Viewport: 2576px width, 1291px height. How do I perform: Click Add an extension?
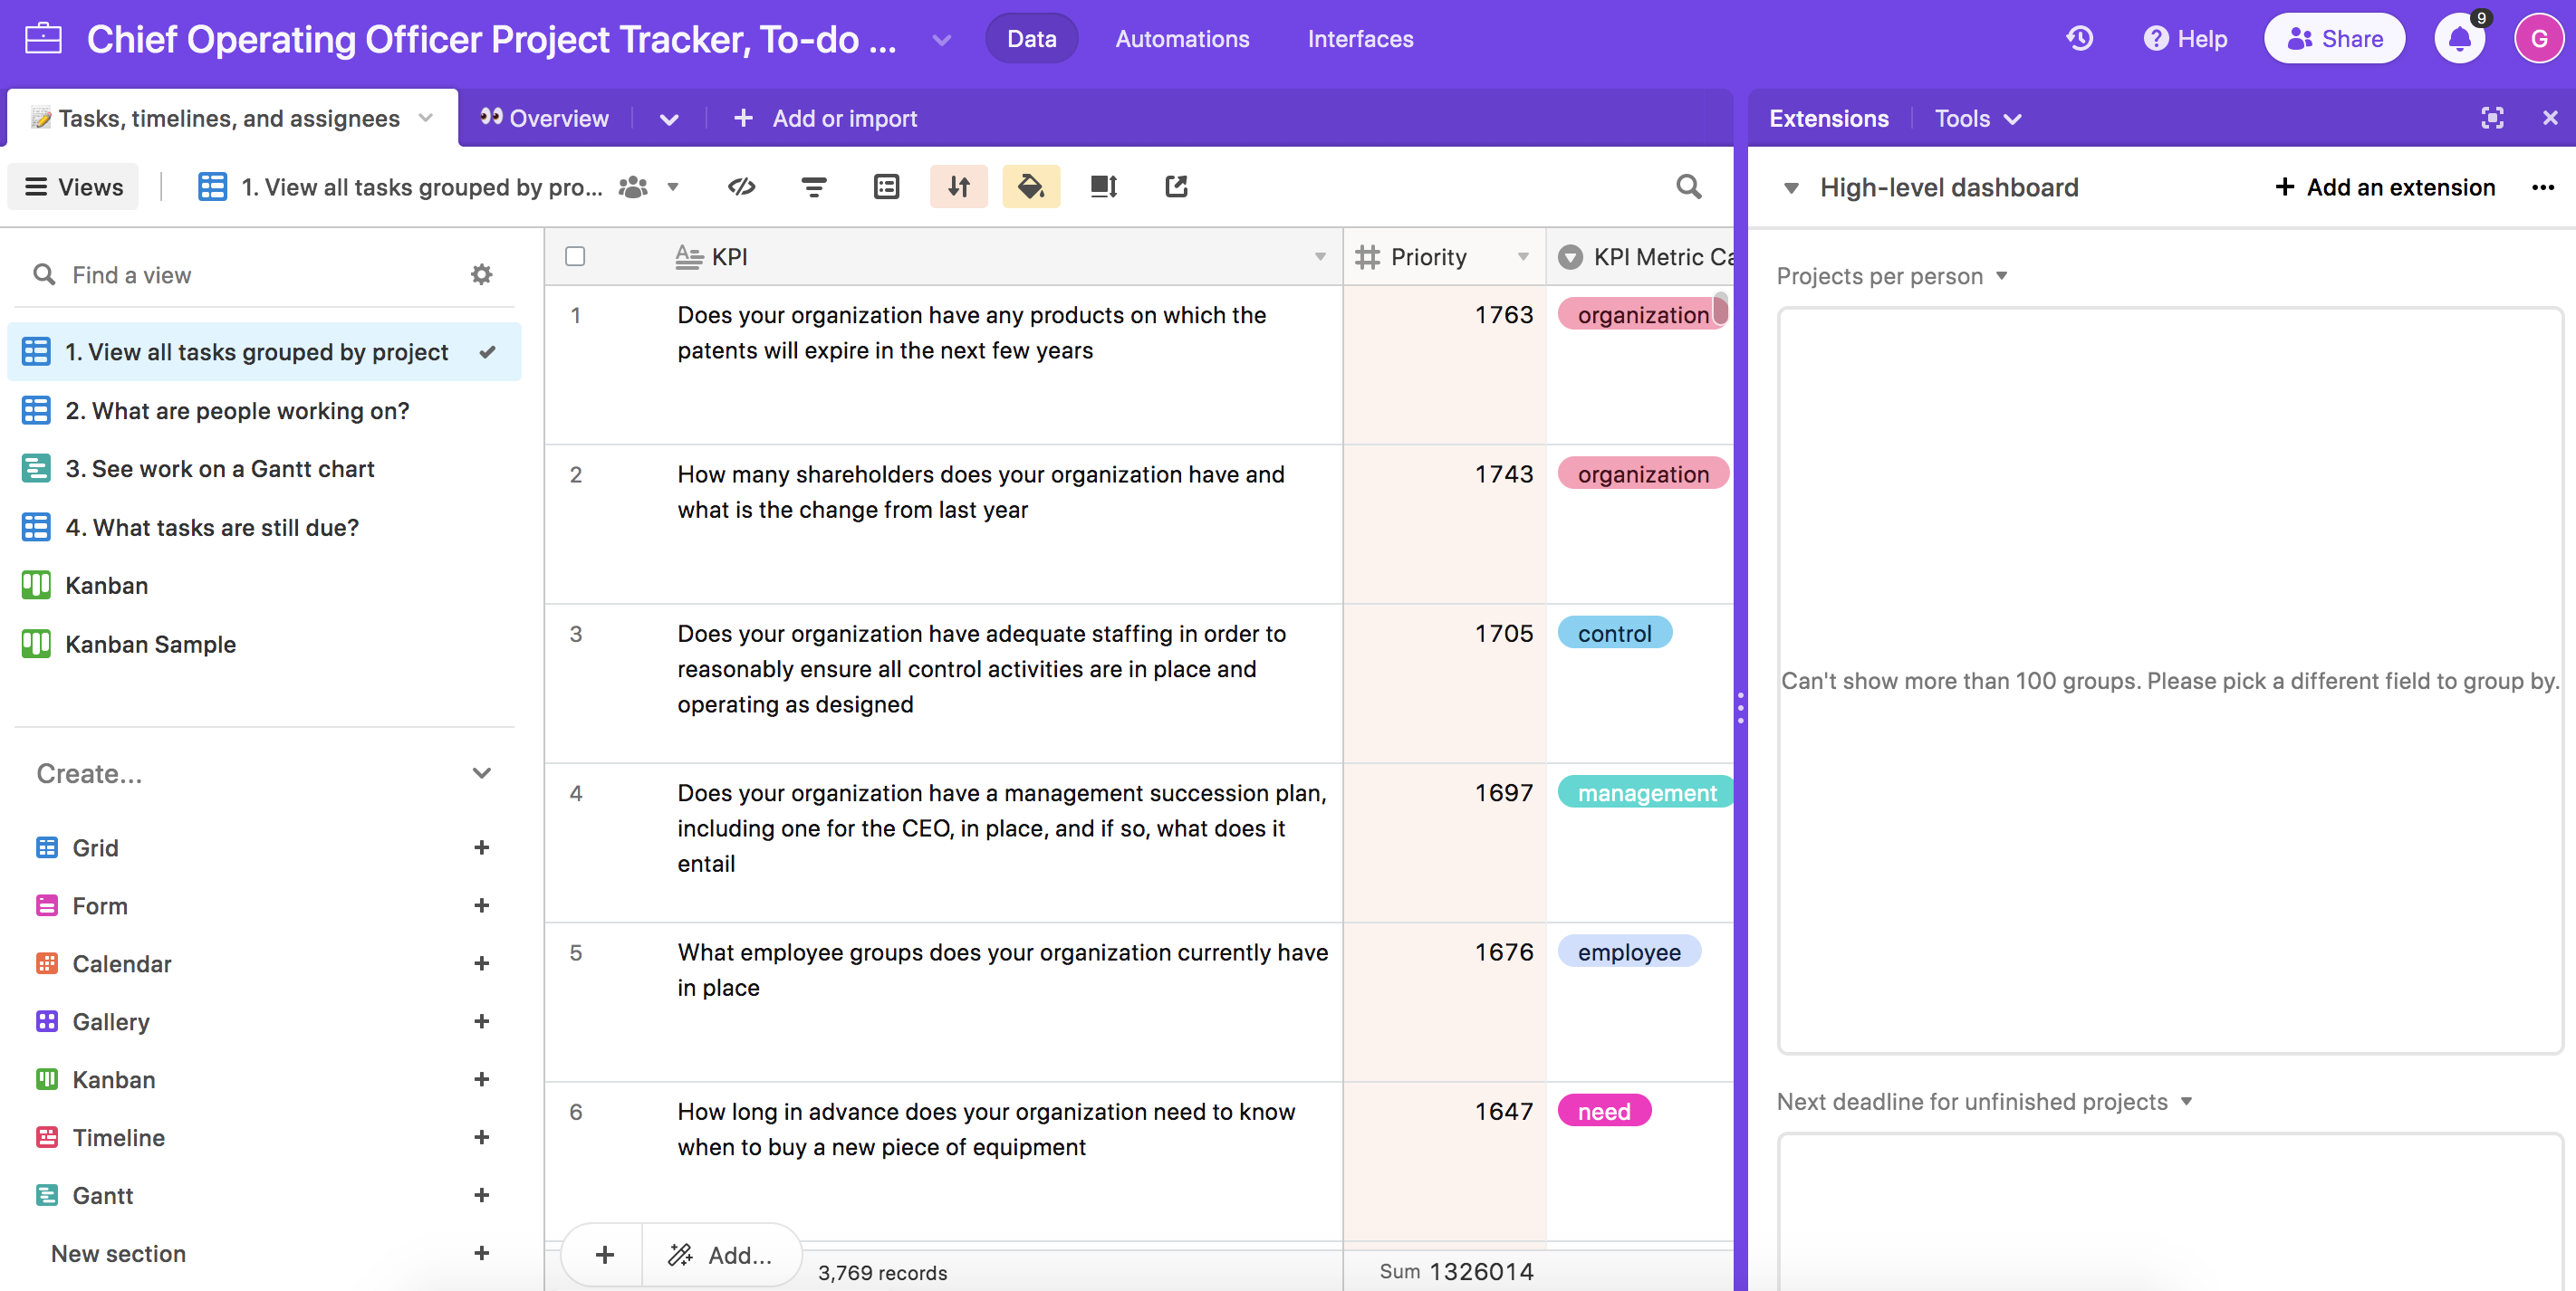[x=2385, y=186]
